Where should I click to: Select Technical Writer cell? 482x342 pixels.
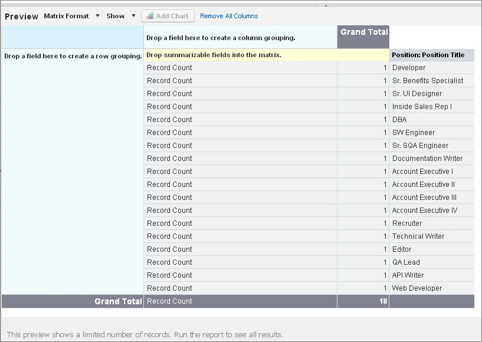(x=432, y=236)
